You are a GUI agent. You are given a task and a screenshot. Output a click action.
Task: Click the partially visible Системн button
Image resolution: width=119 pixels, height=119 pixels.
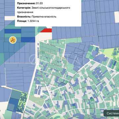(111, 113)
